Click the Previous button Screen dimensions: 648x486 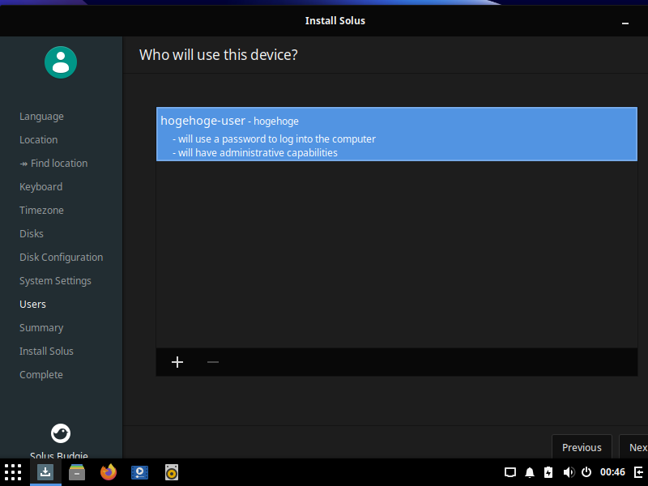pyautogui.click(x=582, y=447)
